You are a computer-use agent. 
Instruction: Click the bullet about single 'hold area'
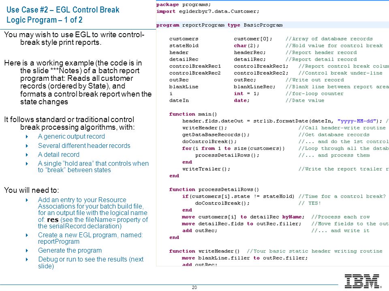[93, 167]
